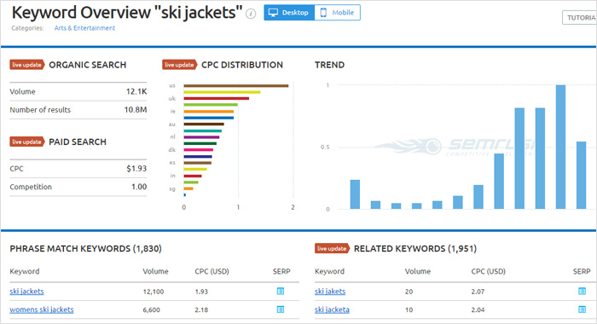Image resolution: width=597 pixels, height=324 pixels.
Task: Click the volume 12,100 in the phrase match table
Action: click(x=154, y=292)
